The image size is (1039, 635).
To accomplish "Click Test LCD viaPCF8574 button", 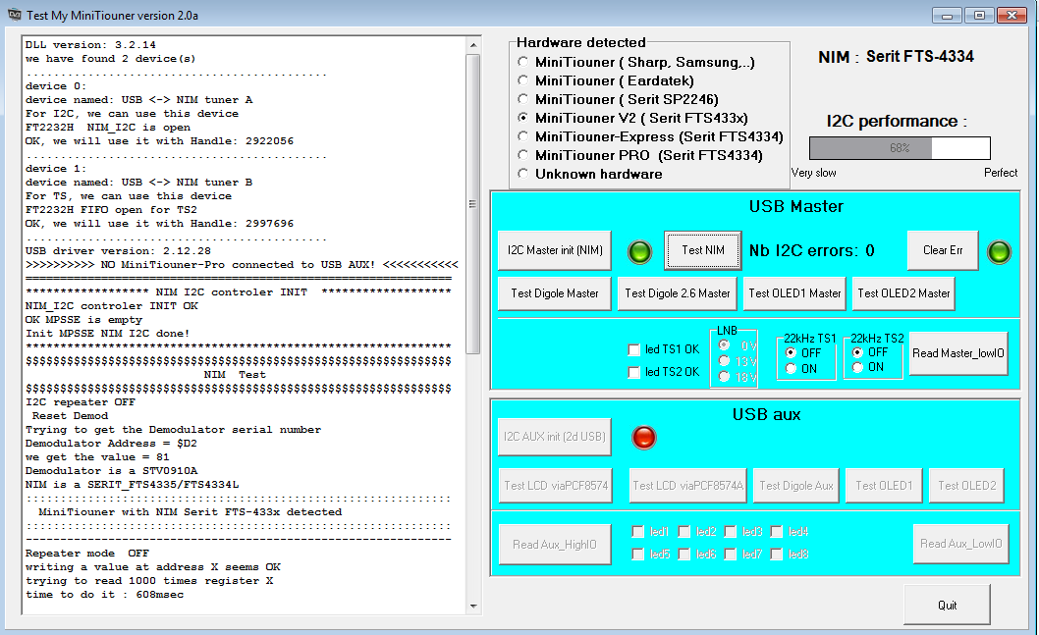I will coord(556,486).
